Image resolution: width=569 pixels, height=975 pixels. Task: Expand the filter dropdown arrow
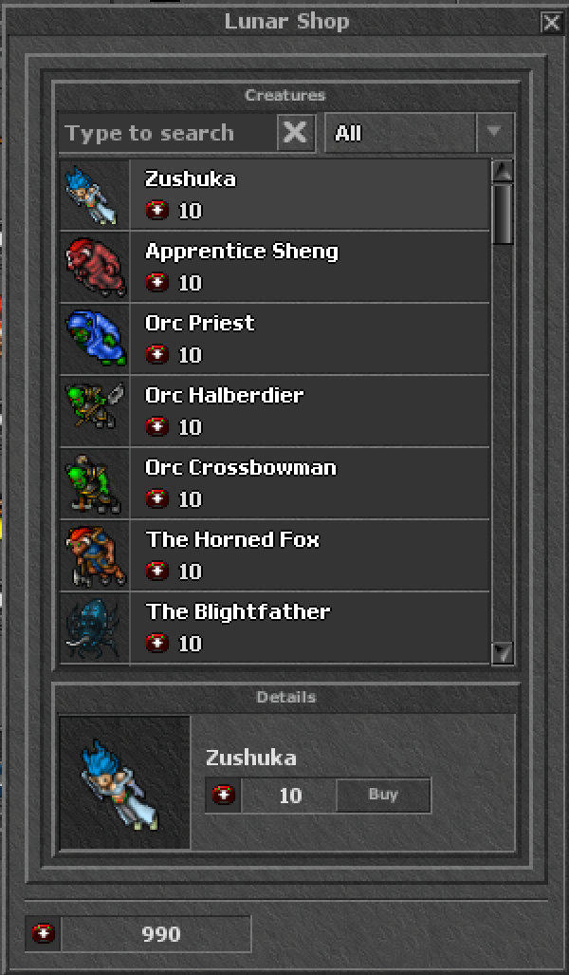[x=494, y=133]
